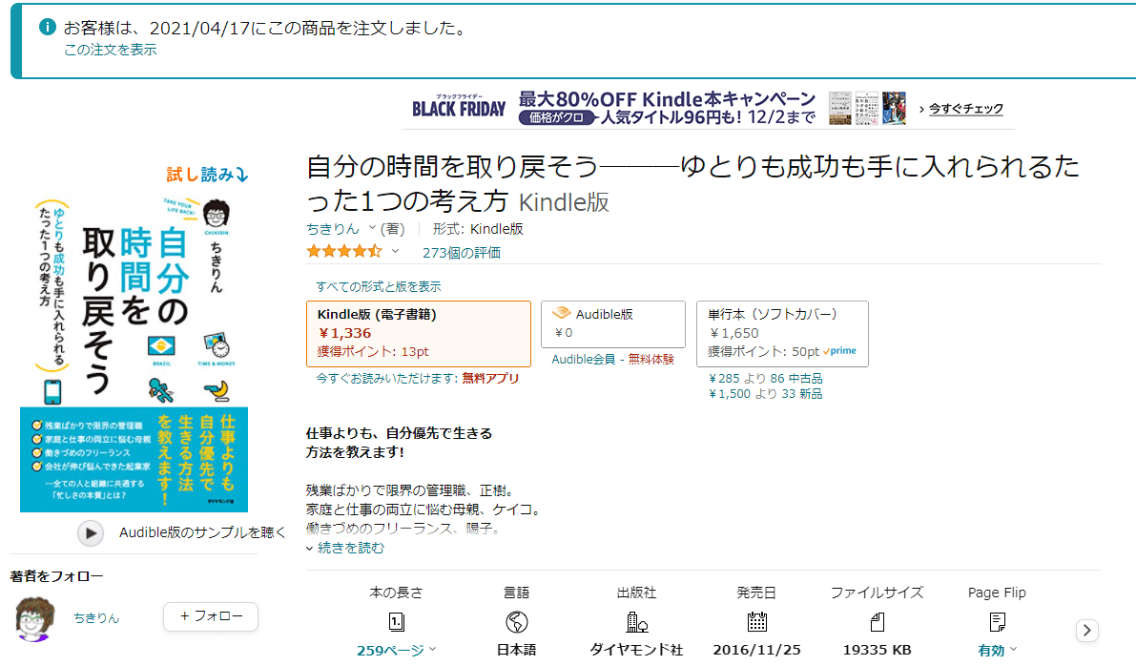This screenshot has width=1136, height=666.
Task: Click the 日本語 language value
Action: [x=517, y=650]
